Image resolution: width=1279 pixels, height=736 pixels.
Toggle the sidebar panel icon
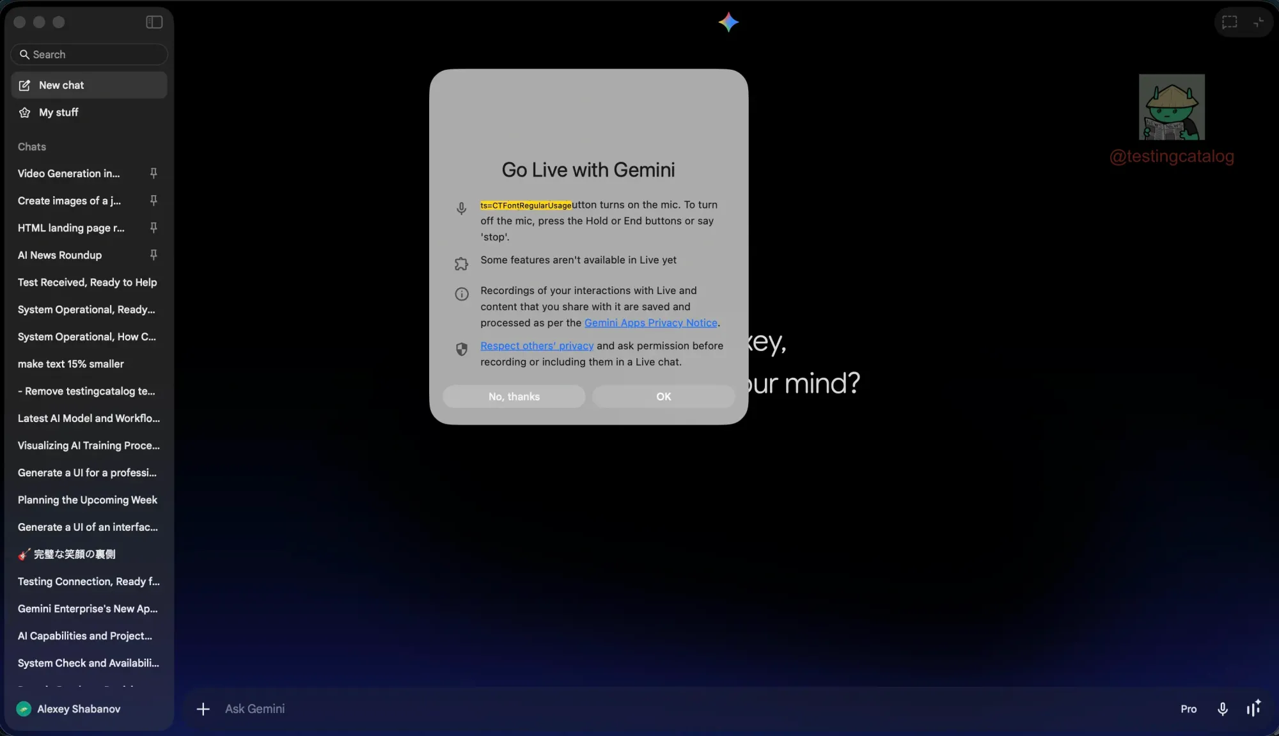[154, 22]
